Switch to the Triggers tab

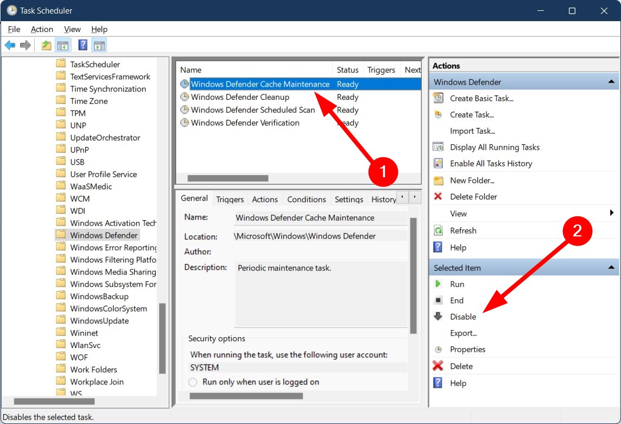tap(230, 200)
